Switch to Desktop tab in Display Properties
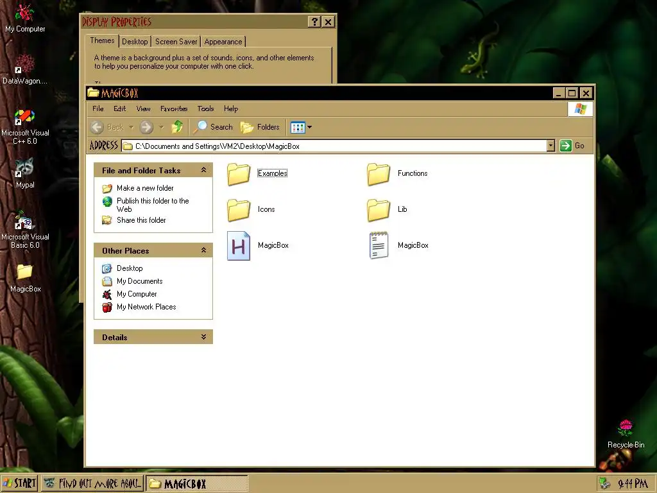Image resolution: width=657 pixels, height=493 pixels. point(135,42)
